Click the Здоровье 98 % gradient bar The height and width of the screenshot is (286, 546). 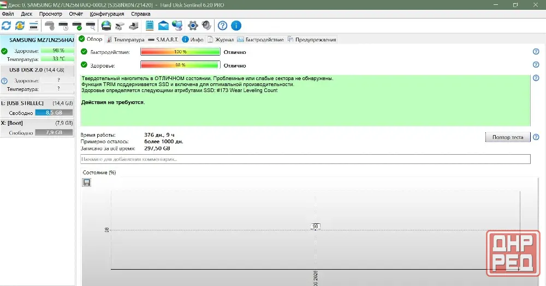point(180,65)
